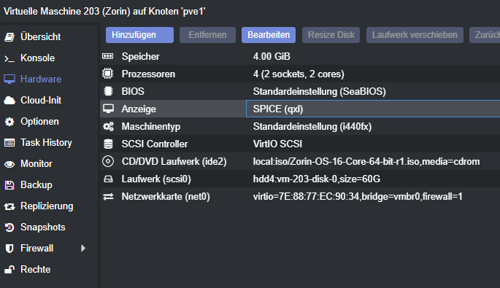The height and width of the screenshot is (288, 500).
Task: Select the Netzwerkkarte (net0) row
Action: pyautogui.click(x=300, y=197)
